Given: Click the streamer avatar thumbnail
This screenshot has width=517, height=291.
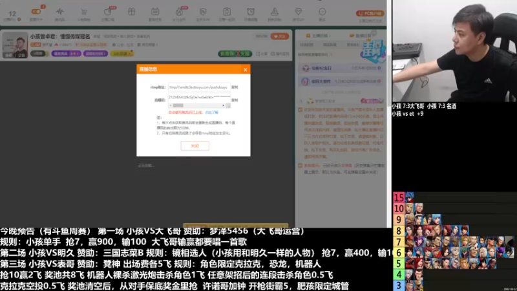Looking at the screenshot, I should pyautogui.click(x=15, y=45).
